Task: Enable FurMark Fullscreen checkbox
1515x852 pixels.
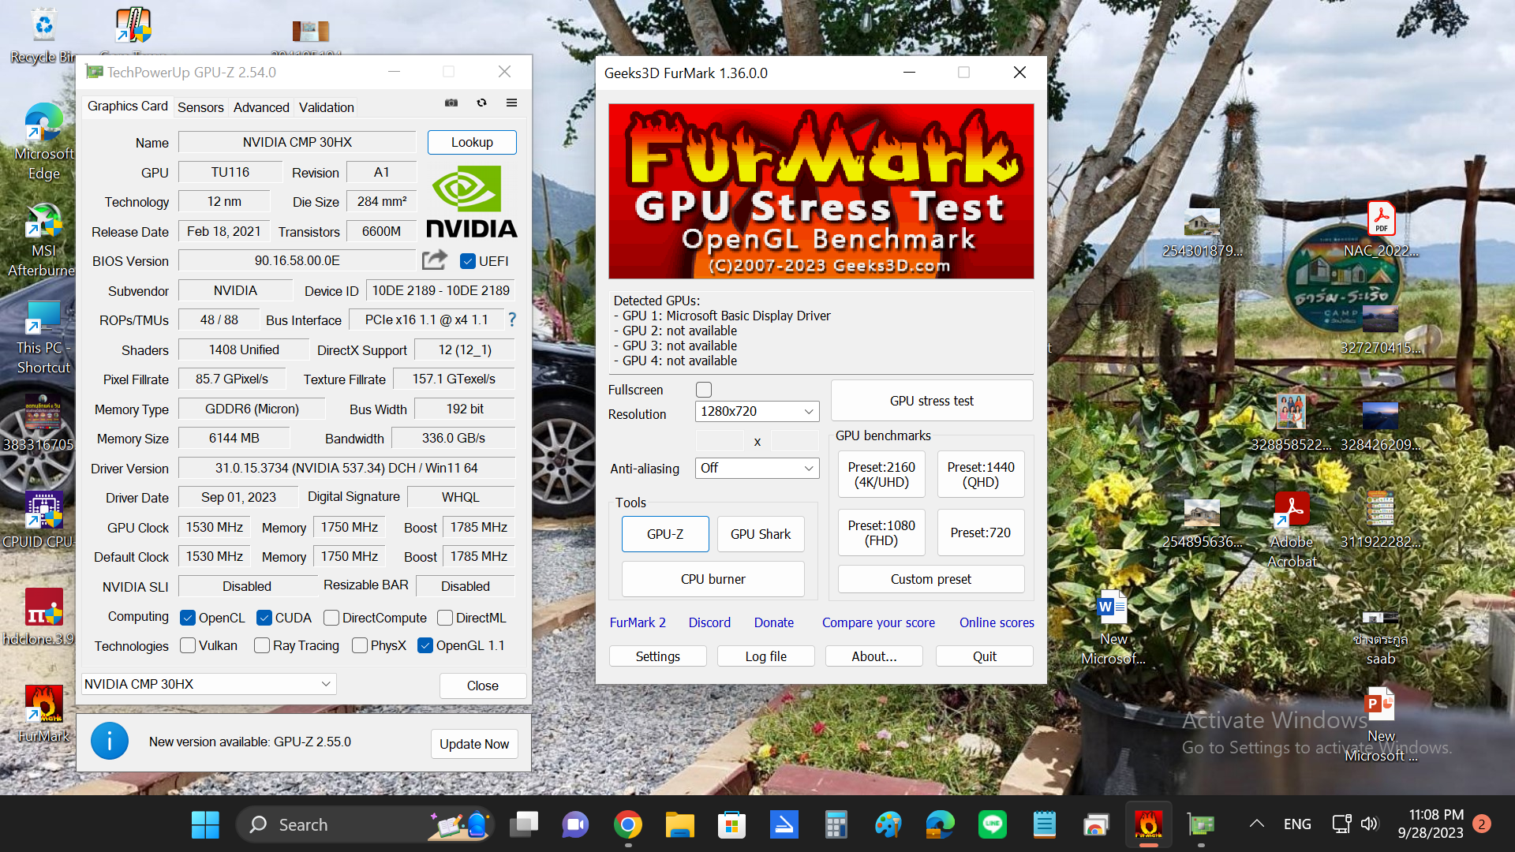Action: [704, 390]
